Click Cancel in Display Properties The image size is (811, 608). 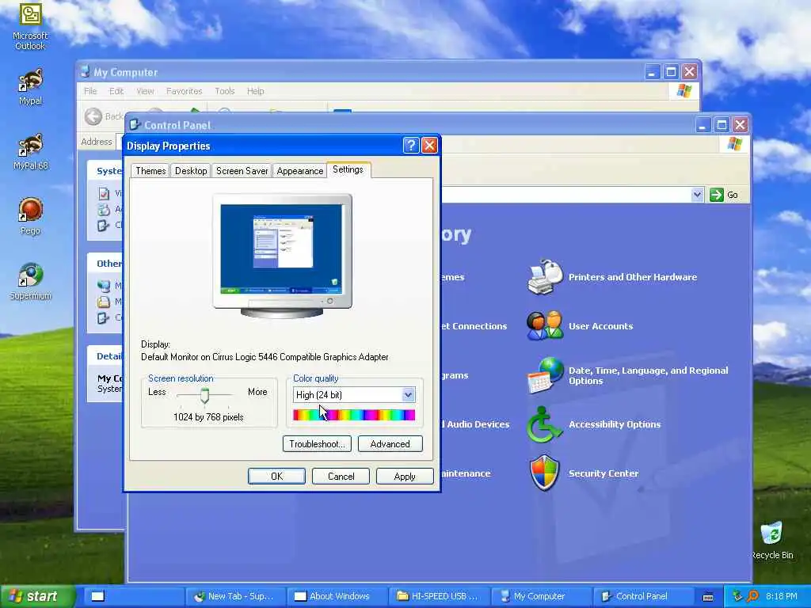pos(341,476)
